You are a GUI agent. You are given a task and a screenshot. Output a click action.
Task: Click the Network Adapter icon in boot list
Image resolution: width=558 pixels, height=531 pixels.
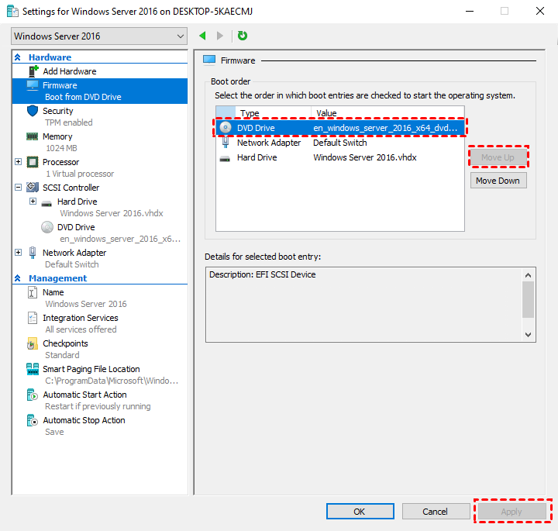tap(226, 143)
